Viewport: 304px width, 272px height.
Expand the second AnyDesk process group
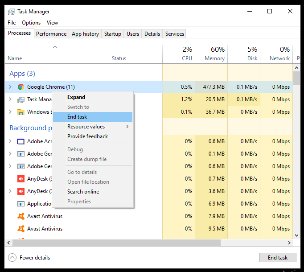pyautogui.click(x=10, y=191)
